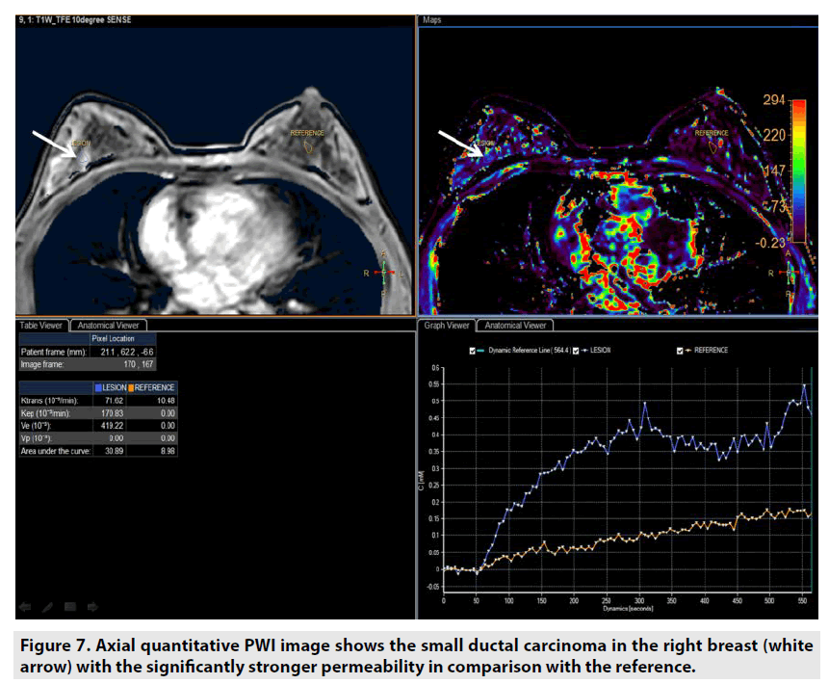The height and width of the screenshot is (684, 829).
Task: Toggle the LESION curve checkbox in graph legend
Action: point(576,351)
